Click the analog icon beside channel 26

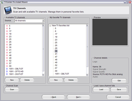click(7, 42)
